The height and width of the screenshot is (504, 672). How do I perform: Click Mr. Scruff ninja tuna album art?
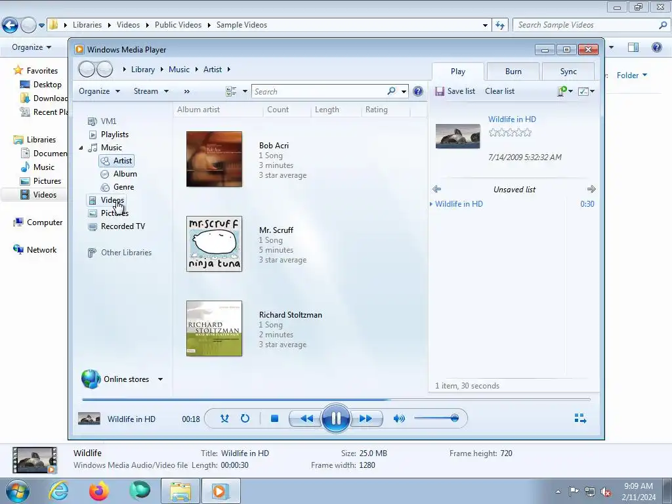click(215, 244)
